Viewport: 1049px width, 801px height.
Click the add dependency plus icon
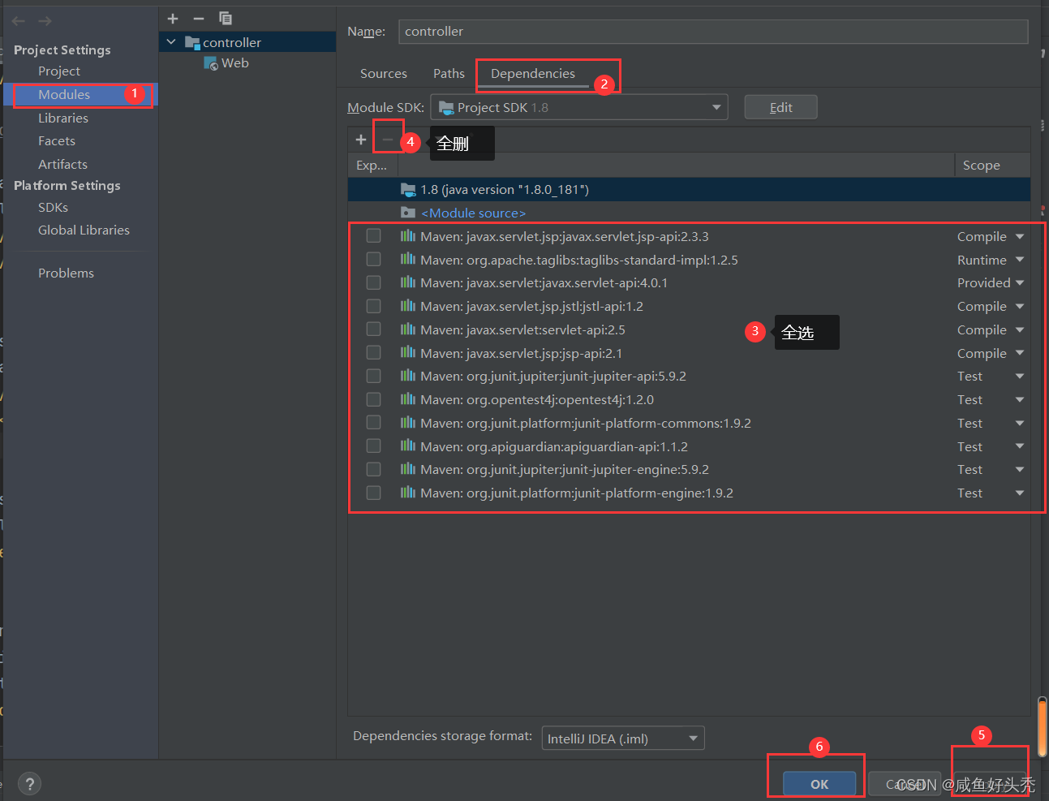pyautogui.click(x=360, y=139)
